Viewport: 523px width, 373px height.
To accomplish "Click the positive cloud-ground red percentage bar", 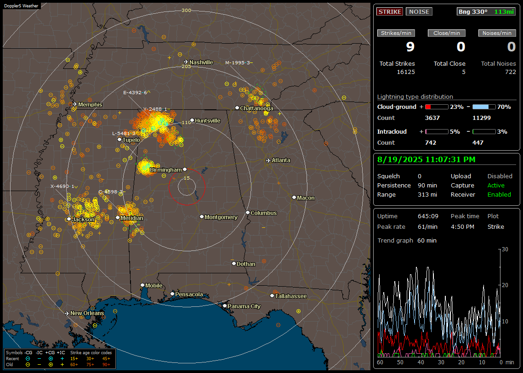I will coord(437,107).
